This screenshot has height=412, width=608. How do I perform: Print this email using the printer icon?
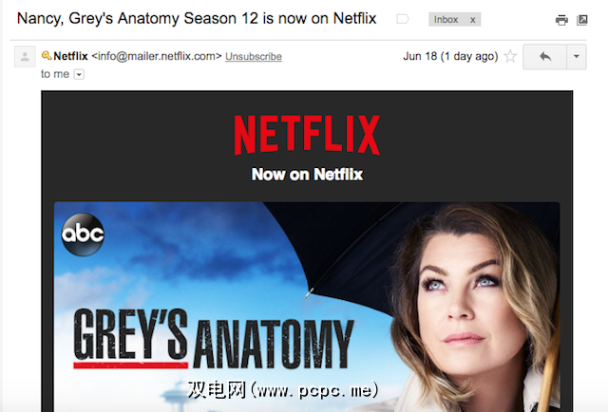point(561,20)
